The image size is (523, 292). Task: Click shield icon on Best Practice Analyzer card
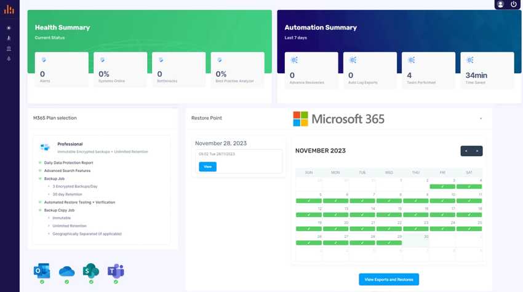(220, 60)
